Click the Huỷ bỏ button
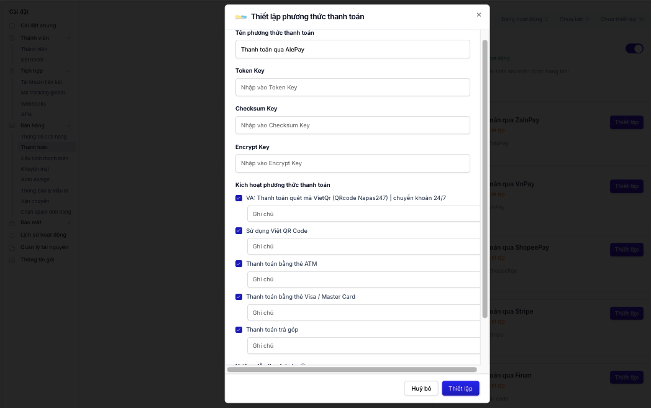The height and width of the screenshot is (408, 651). (x=421, y=389)
